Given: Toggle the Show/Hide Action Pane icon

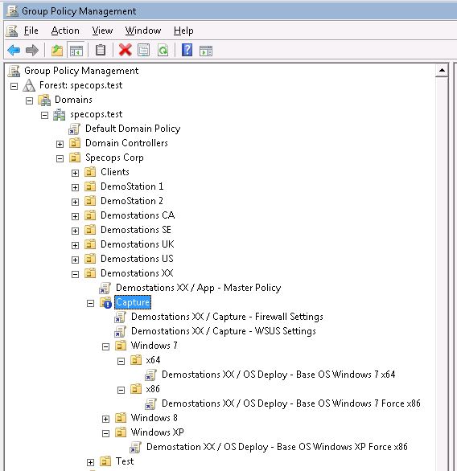Looking at the screenshot, I should 206,51.
